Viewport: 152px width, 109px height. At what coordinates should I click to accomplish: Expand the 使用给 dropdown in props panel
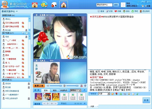coord(80,90)
